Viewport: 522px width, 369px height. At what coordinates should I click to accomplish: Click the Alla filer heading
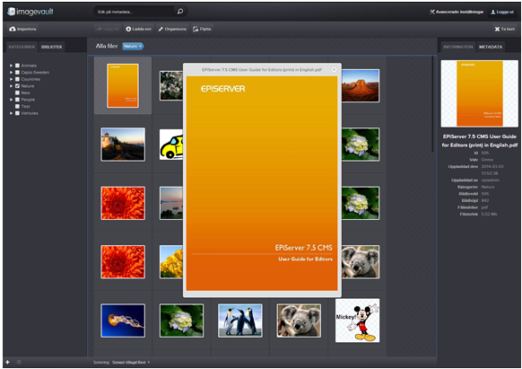tap(107, 46)
